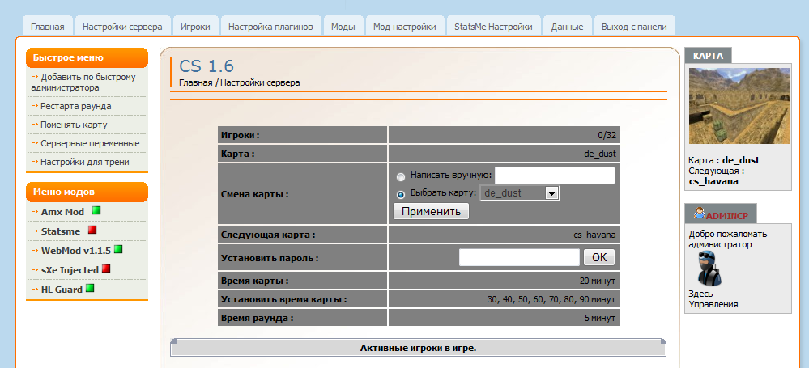Viewport: 809px width, 368px height.
Task: Click the CS 1.6 page title
Action: [x=207, y=66]
